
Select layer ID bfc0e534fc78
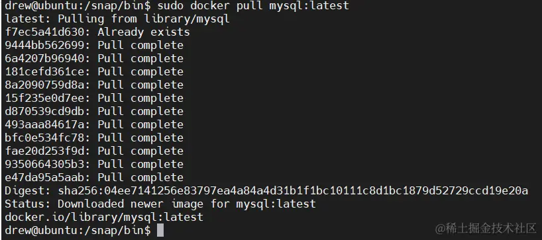coord(44,138)
